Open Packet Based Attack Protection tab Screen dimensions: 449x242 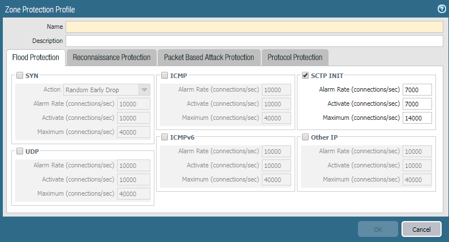click(x=209, y=58)
